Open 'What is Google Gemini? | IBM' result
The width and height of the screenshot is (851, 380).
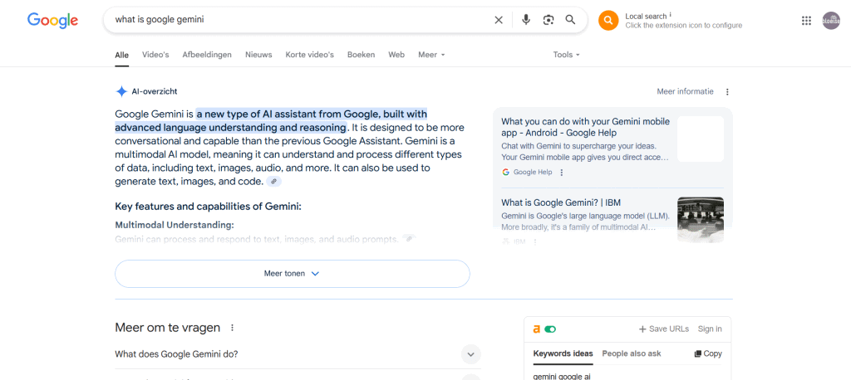click(561, 202)
